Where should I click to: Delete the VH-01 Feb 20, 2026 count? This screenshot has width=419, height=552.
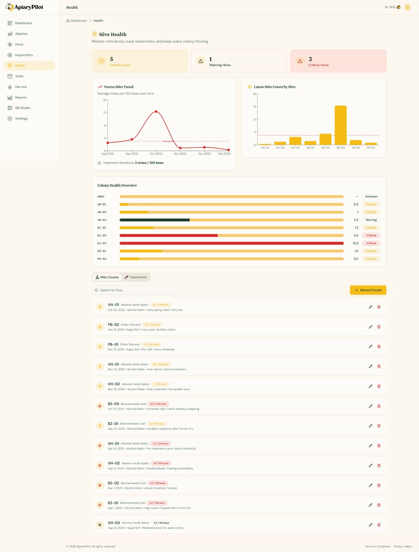point(379,307)
